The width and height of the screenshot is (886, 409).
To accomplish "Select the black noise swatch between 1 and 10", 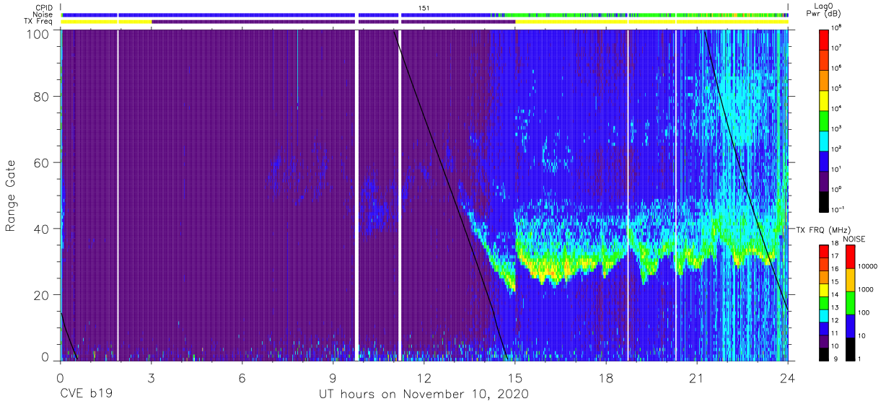I will pos(850,348).
